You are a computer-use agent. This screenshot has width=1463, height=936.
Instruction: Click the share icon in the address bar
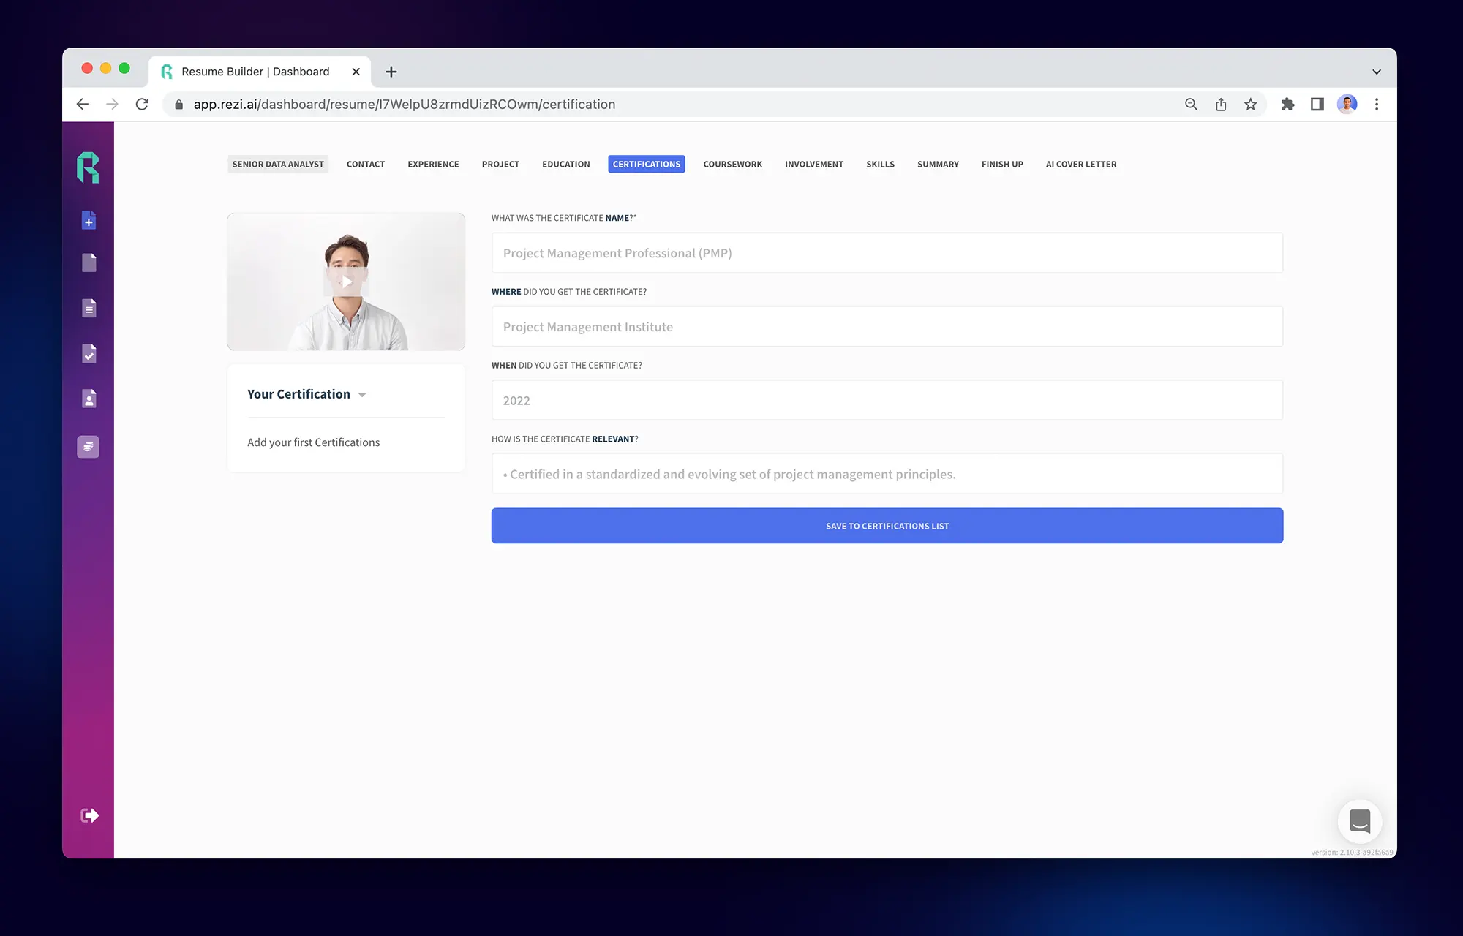pyautogui.click(x=1220, y=104)
